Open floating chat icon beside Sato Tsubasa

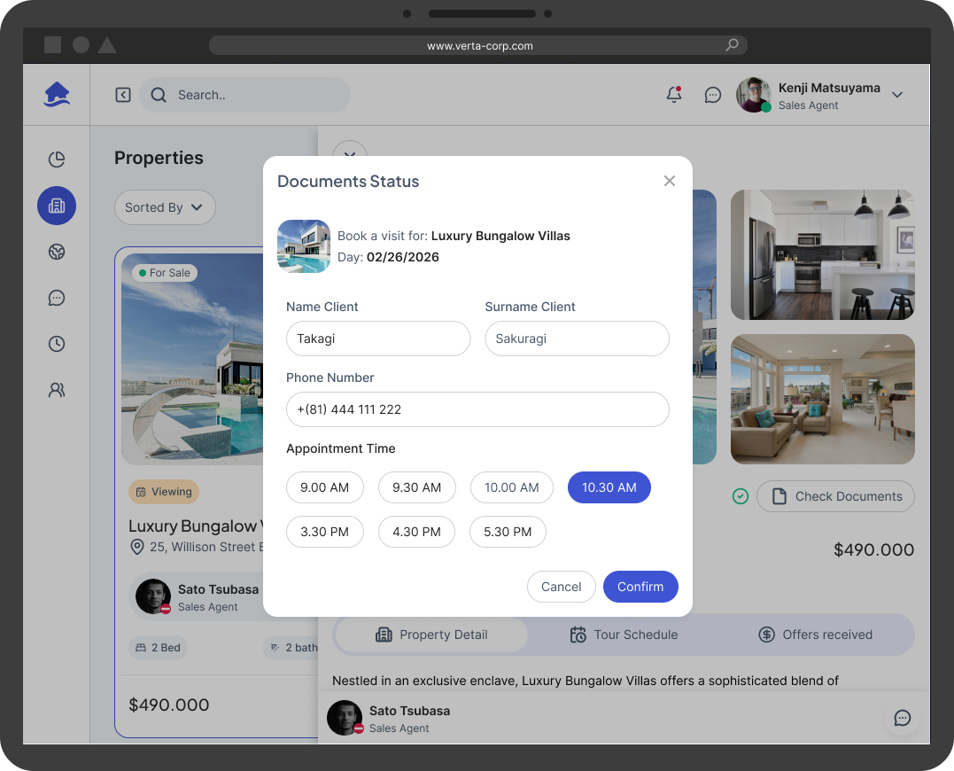tap(903, 718)
